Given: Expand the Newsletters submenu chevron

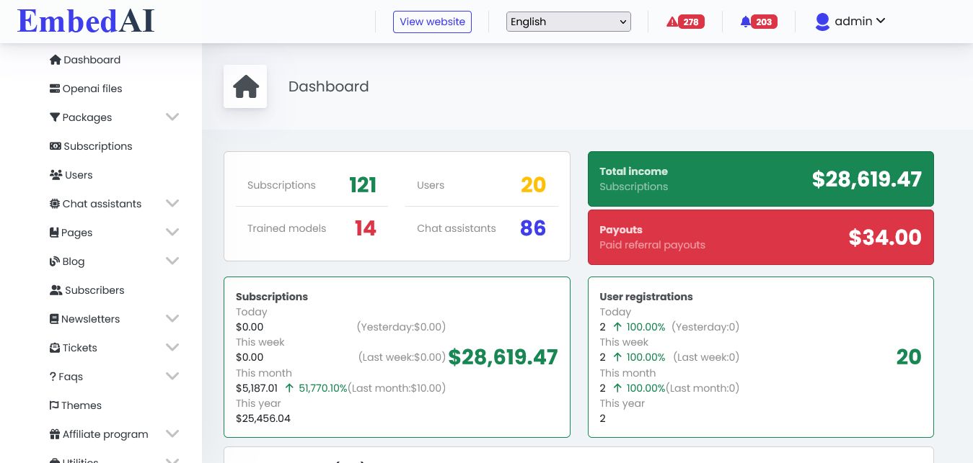Looking at the screenshot, I should point(172,318).
